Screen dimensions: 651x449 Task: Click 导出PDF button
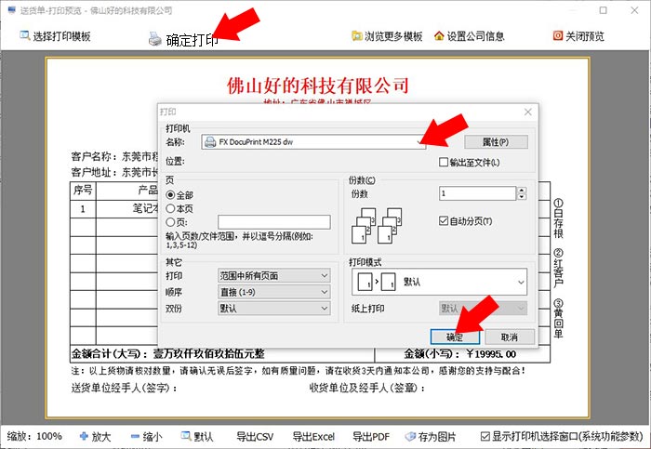pos(371,437)
